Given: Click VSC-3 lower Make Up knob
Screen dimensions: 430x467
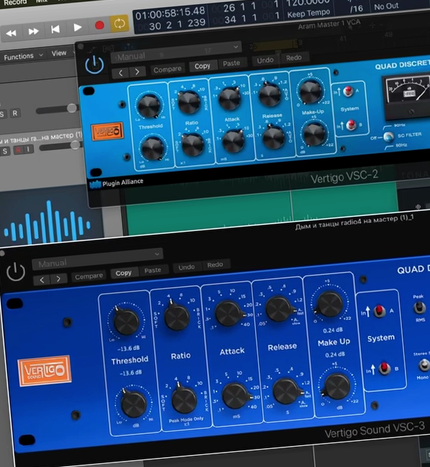Looking at the screenshot, I should click(x=337, y=386).
